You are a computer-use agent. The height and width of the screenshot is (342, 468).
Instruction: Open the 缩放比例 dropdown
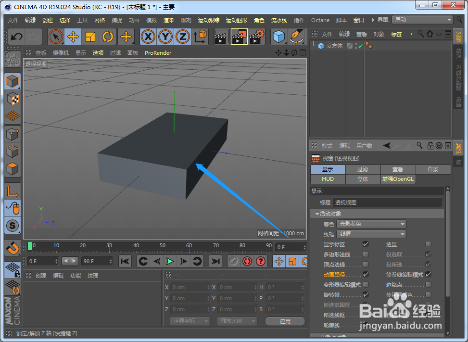pyautogui.click(x=237, y=321)
